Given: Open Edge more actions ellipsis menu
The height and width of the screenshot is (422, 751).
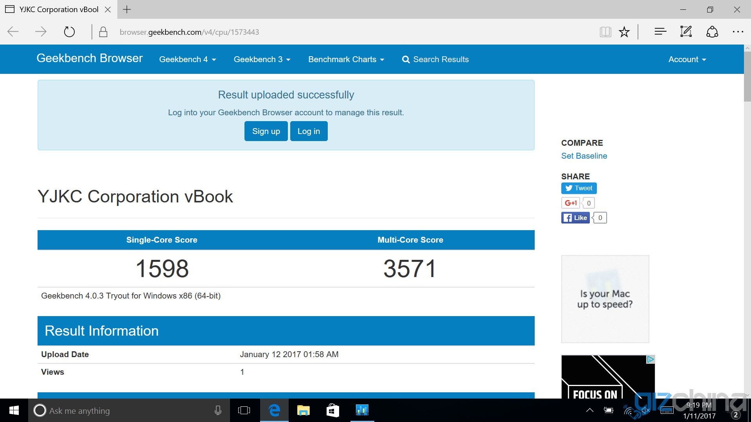Looking at the screenshot, I should 738,32.
